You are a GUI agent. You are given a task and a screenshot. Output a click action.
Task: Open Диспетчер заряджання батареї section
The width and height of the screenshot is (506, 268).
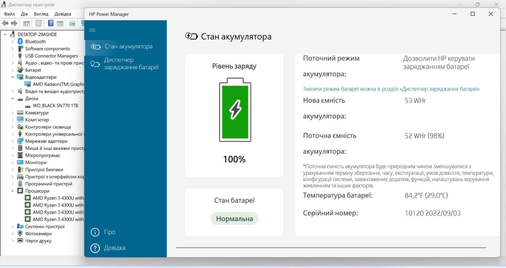pos(126,63)
